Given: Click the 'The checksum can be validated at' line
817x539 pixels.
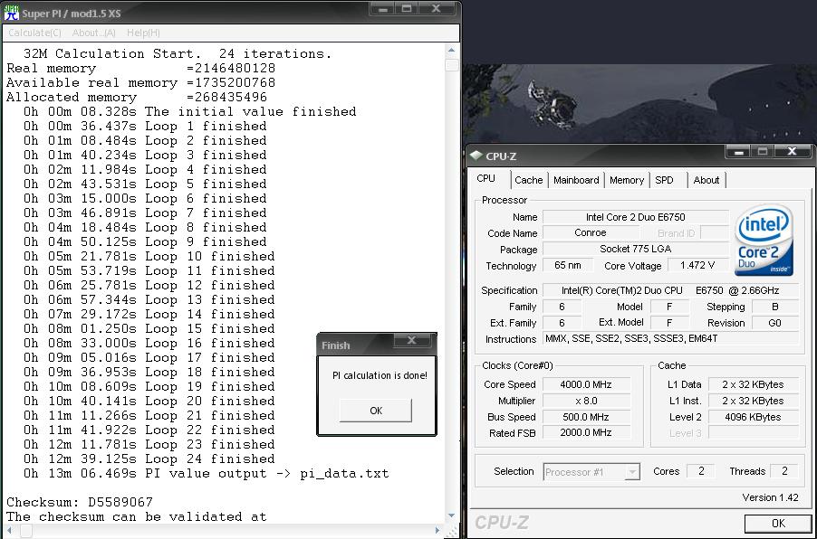Looking at the screenshot, I should [137, 516].
